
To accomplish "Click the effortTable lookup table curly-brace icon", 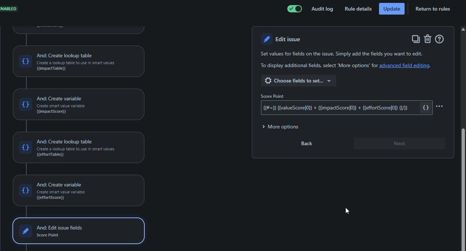I will [x=26, y=148].
